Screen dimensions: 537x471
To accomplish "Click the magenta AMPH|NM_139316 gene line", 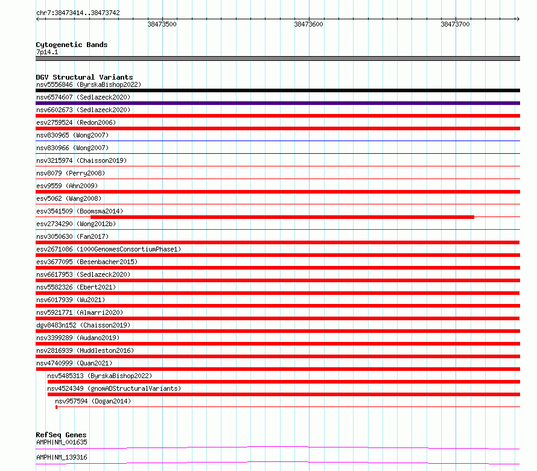I will click(278, 463).
